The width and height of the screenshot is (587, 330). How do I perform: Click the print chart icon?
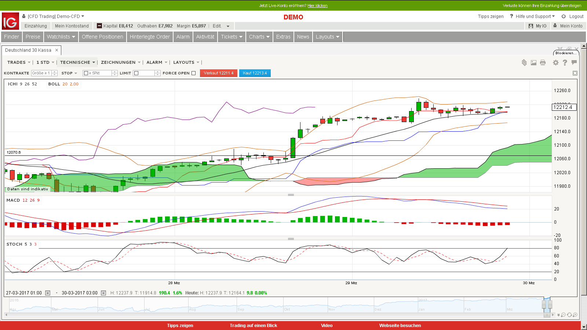[x=543, y=62]
